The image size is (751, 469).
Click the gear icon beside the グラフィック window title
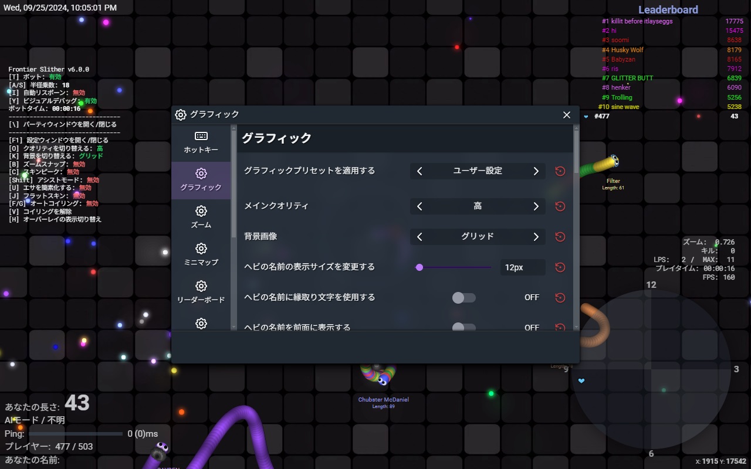[181, 114]
